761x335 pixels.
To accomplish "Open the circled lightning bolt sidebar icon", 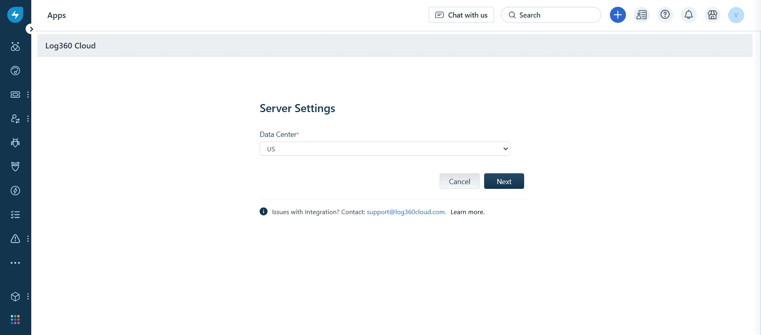I will (15, 191).
